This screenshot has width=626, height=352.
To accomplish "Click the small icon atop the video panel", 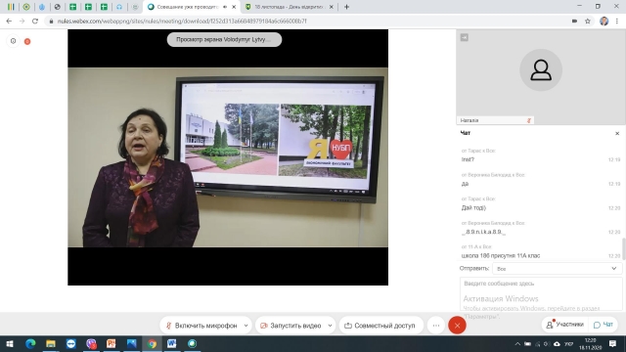I will pyautogui.click(x=464, y=37).
